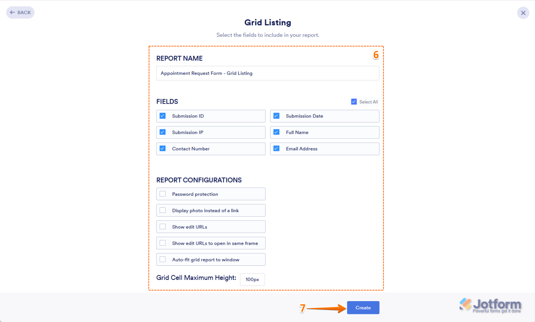
Task: Deselect the Full Name field
Action: (x=277, y=132)
